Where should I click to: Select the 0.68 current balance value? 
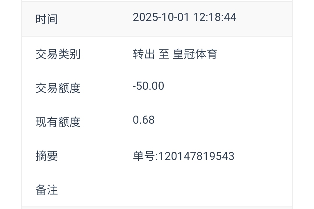tap(144, 120)
